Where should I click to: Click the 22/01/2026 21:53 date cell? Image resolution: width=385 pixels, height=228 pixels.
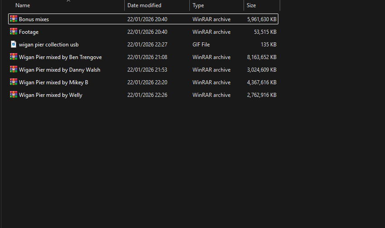tap(147, 70)
